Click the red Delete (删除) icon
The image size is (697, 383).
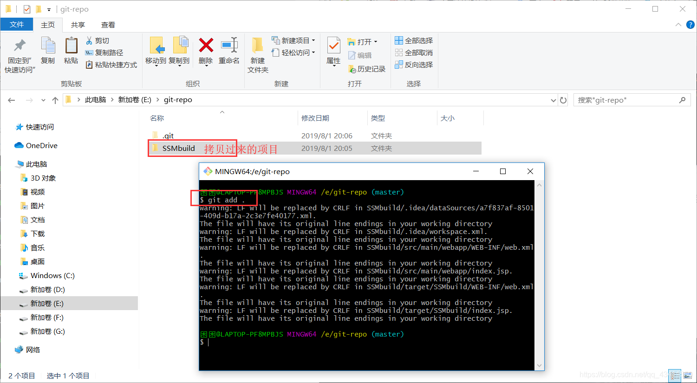(206, 45)
